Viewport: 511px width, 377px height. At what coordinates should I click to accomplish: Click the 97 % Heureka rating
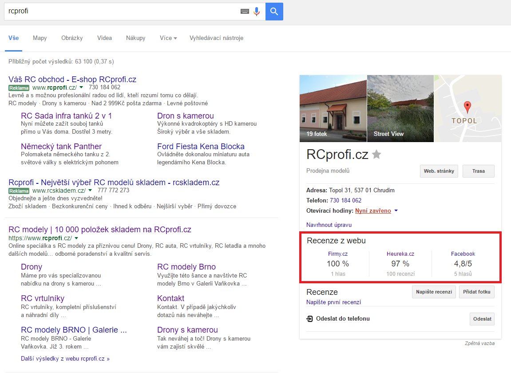point(400,264)
